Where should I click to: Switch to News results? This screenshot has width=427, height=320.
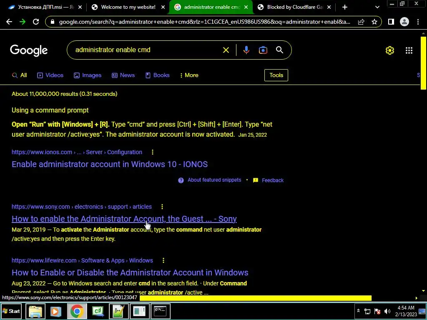123,75
